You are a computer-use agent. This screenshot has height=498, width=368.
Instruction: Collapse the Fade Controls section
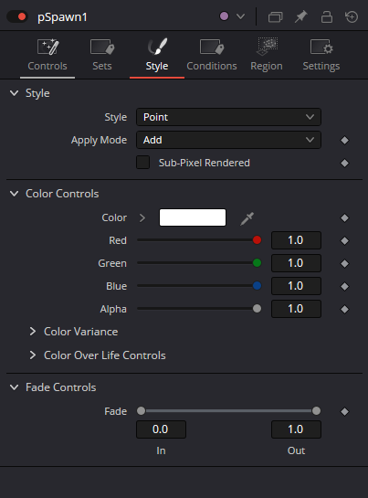click(15, 387)
